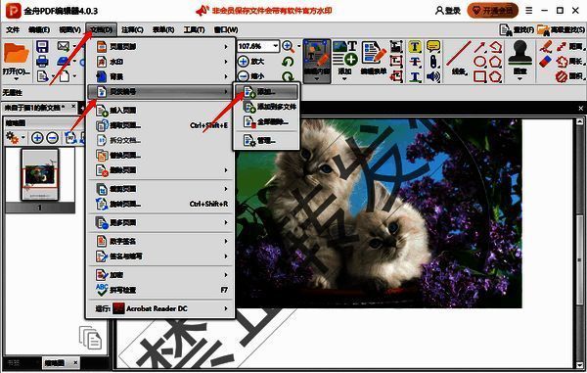The height and width of the screenshot is (373, 587).
Task: Choose 添加到多文件 add to multiple files
Action: point(266,107)
